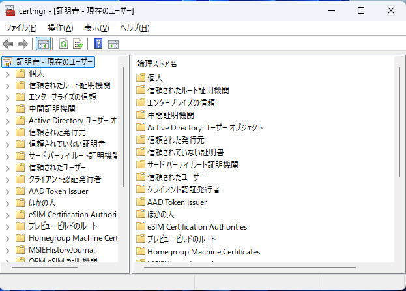Click AAD Token Issuer text in right pane
This screenshot has width=406, height=291.
coord(177,202)
